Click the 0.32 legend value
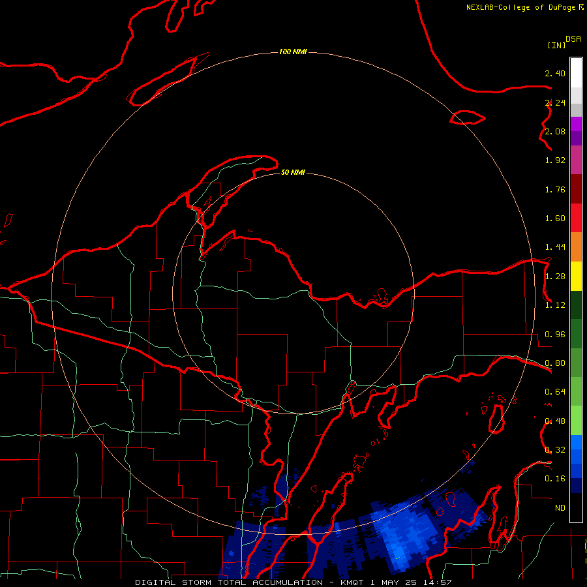The width and height of the screenshot is (587, 587). point(555,450)
